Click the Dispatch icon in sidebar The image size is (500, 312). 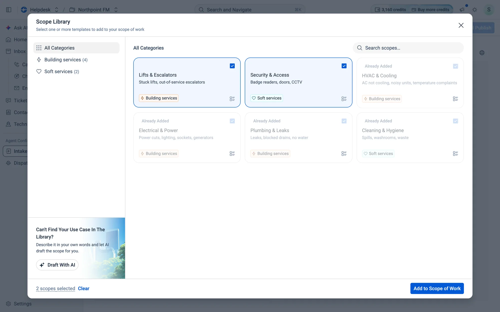tap(8, 163)
